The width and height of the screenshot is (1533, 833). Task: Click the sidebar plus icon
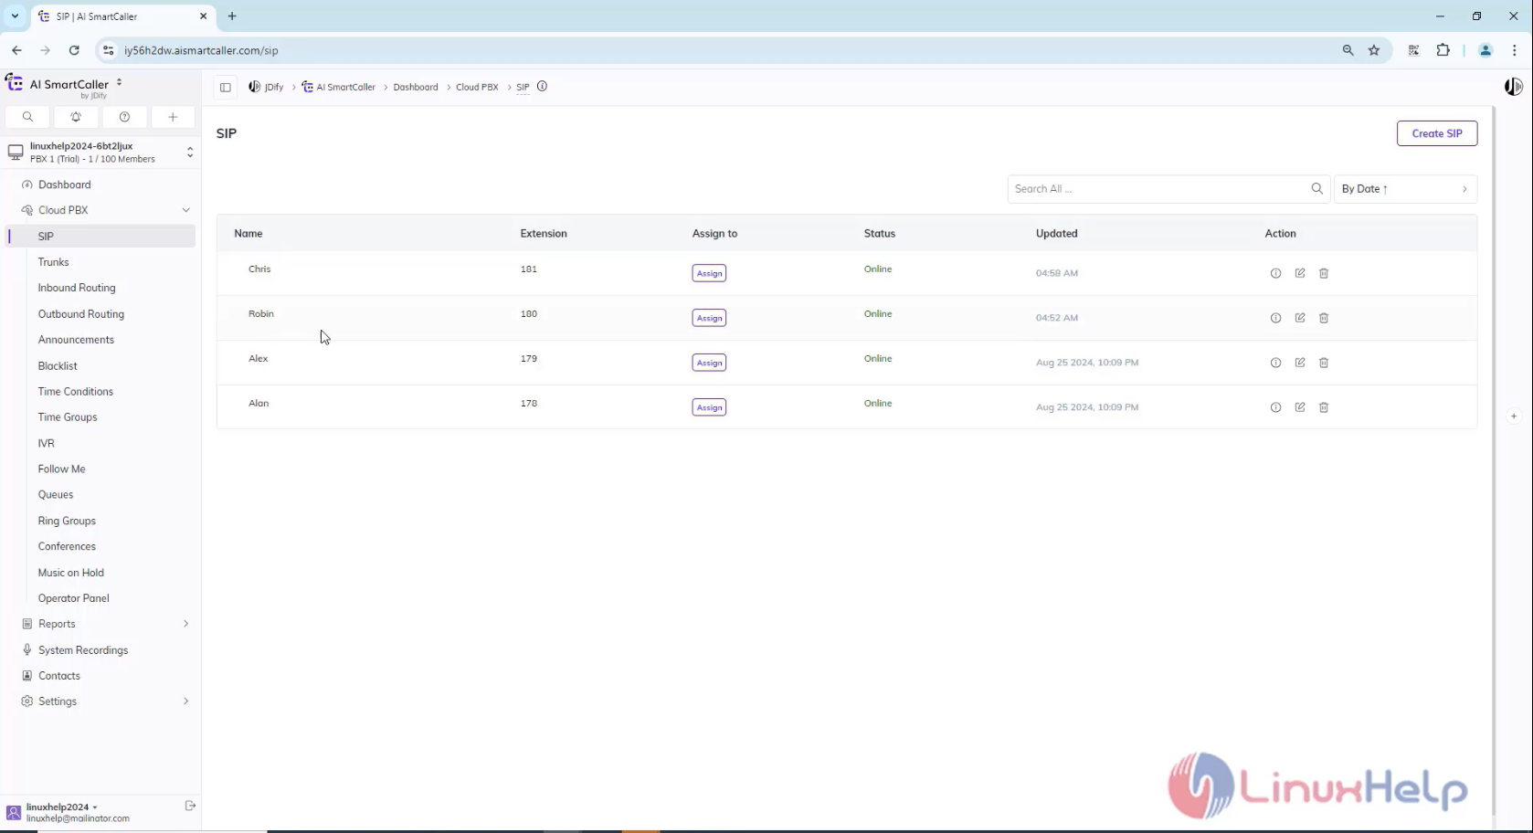[x=173, y=117]
